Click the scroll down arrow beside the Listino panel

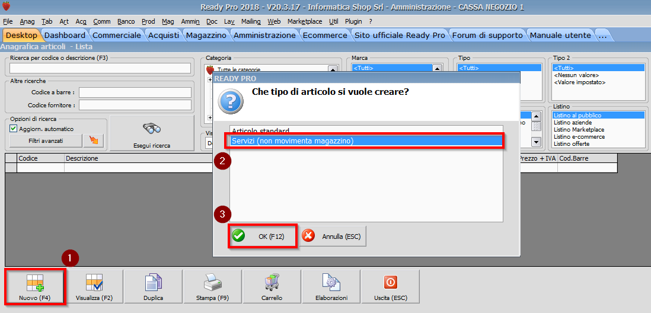pyautogui.click(x=537, y=142)
